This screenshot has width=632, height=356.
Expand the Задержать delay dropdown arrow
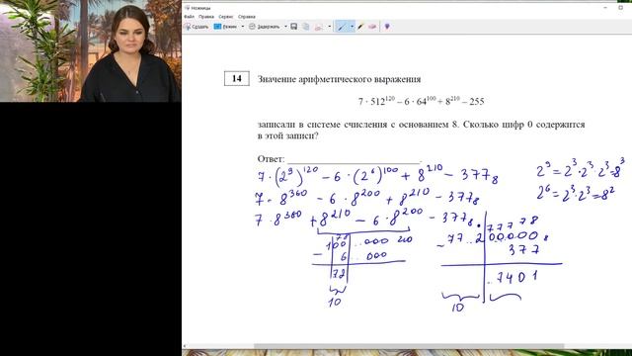285,27
